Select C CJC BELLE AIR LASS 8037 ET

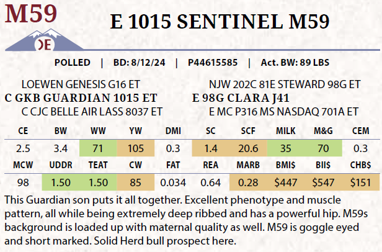point(92,112)
